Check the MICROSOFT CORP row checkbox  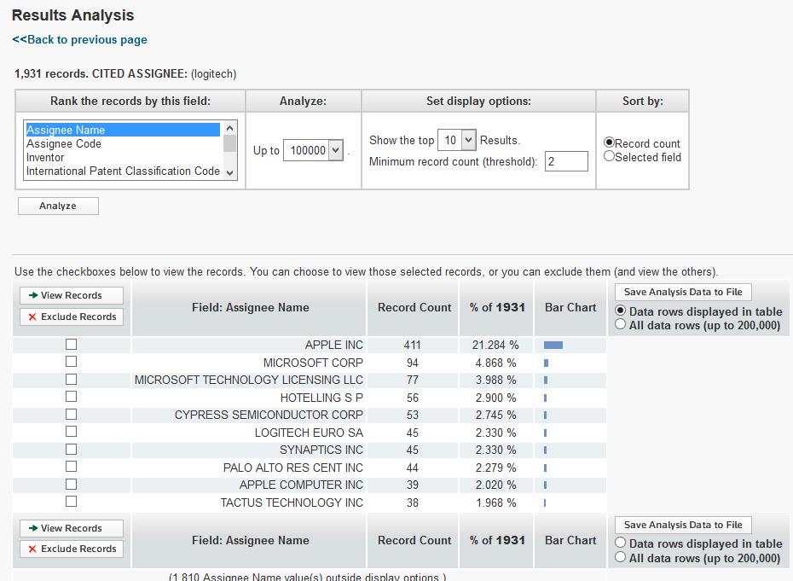pyautogui.click(x=72, y=362)
